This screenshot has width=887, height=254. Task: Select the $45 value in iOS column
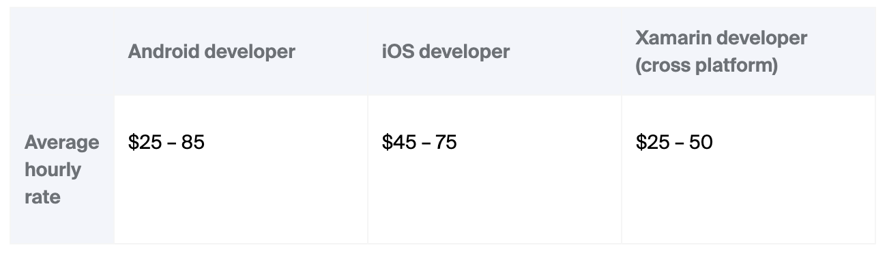pyautogui.click(x=397, y=142)
